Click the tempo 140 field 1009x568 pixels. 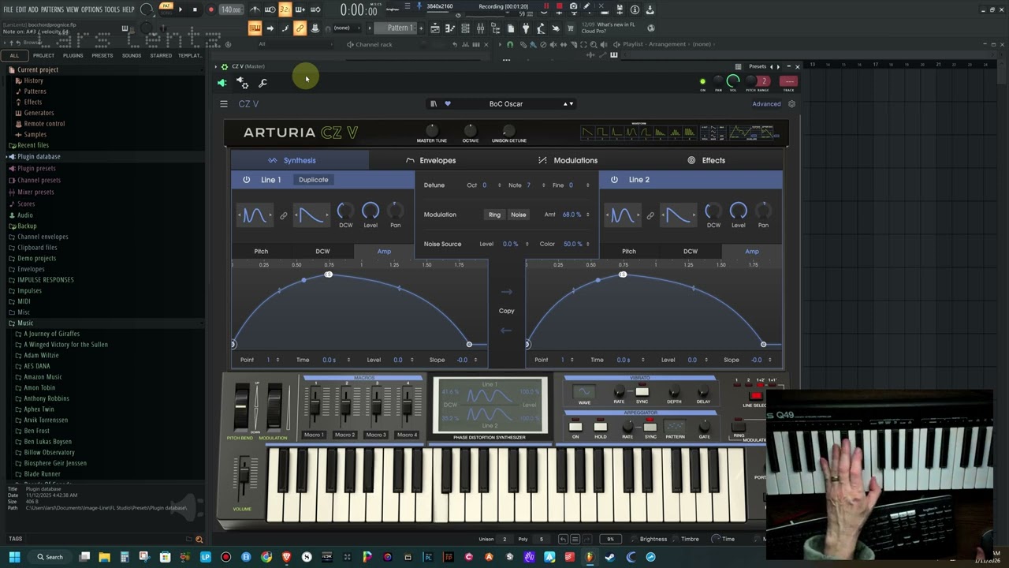pos(230,9)
